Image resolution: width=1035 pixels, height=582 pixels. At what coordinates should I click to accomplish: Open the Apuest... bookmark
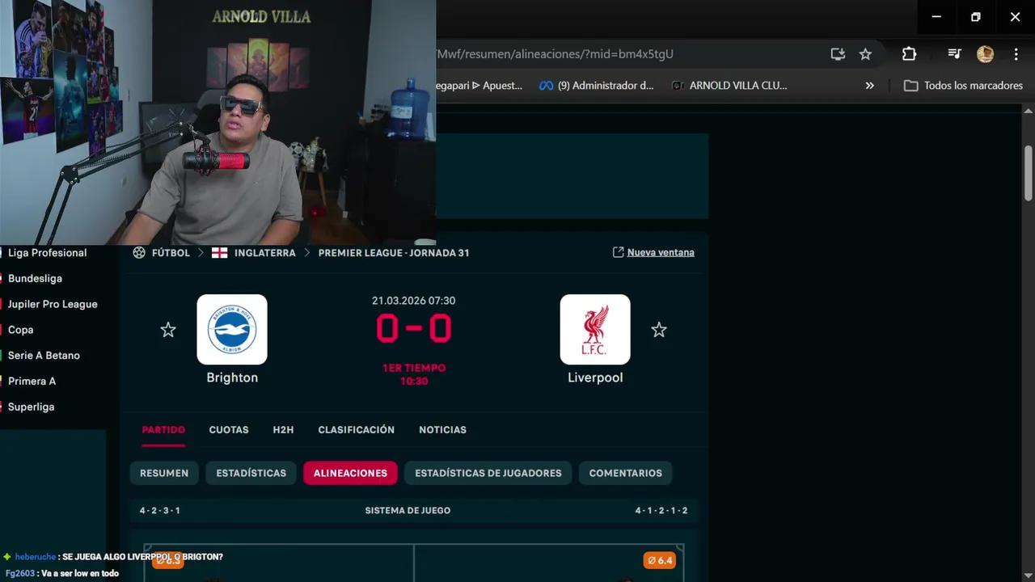tap(479, 86)
